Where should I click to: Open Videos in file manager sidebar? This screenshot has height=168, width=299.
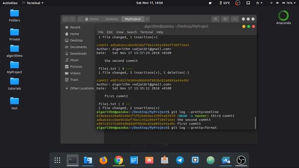(73, 73)
